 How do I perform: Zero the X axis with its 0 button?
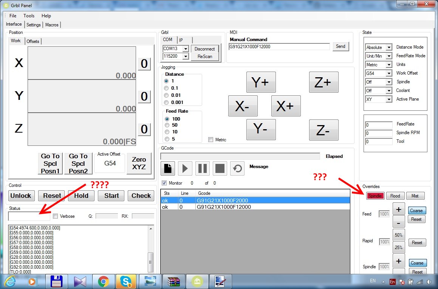click(144, 64)
